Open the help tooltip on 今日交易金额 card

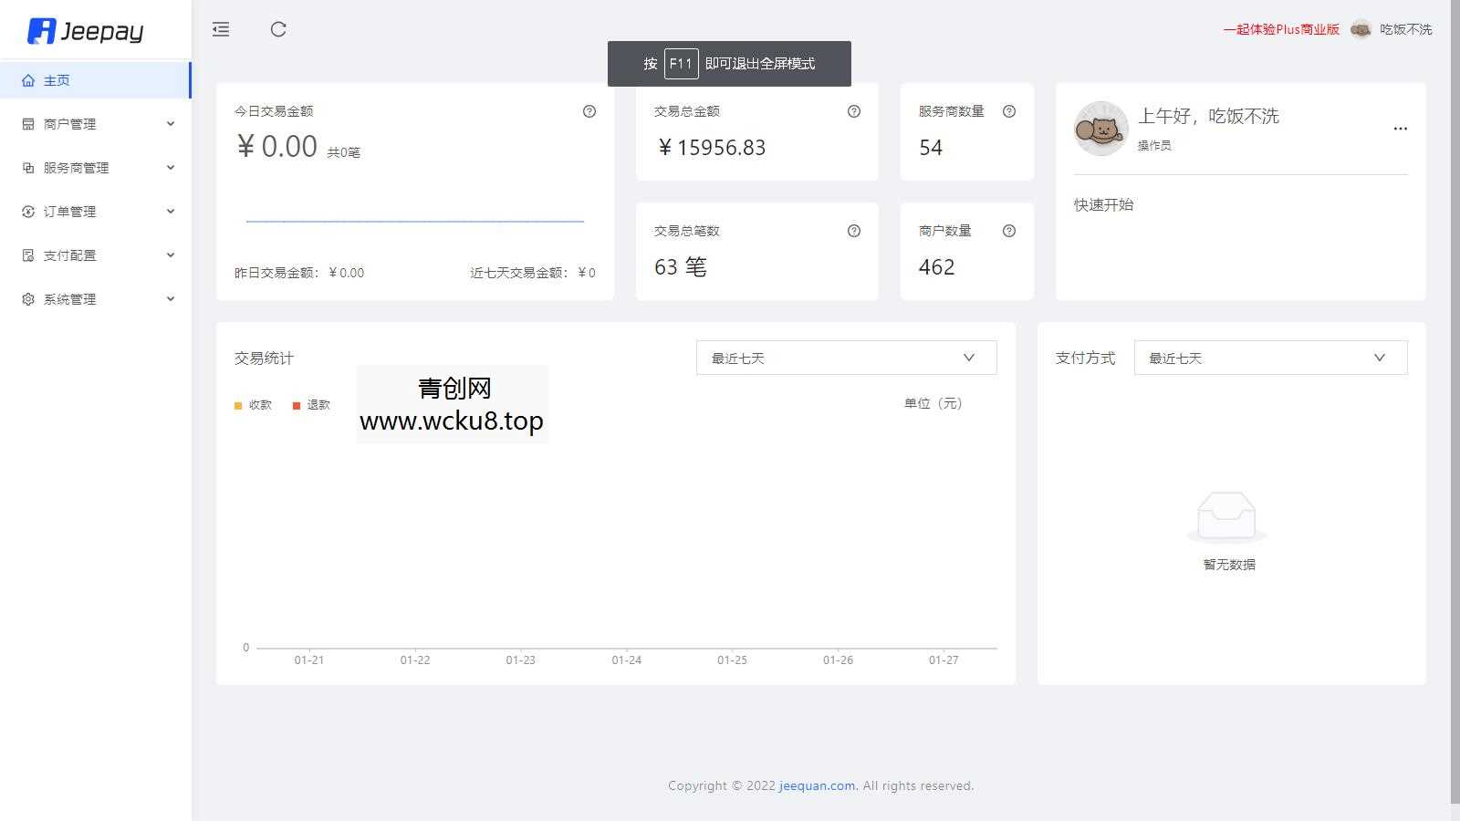(589, 110)
